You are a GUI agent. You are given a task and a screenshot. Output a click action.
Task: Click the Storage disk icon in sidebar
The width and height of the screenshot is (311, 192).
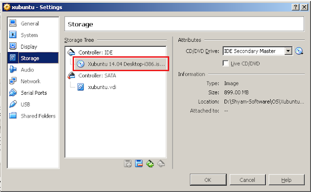click(13, 58)
